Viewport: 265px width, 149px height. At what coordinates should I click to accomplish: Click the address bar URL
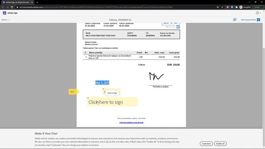click(96, 7)
